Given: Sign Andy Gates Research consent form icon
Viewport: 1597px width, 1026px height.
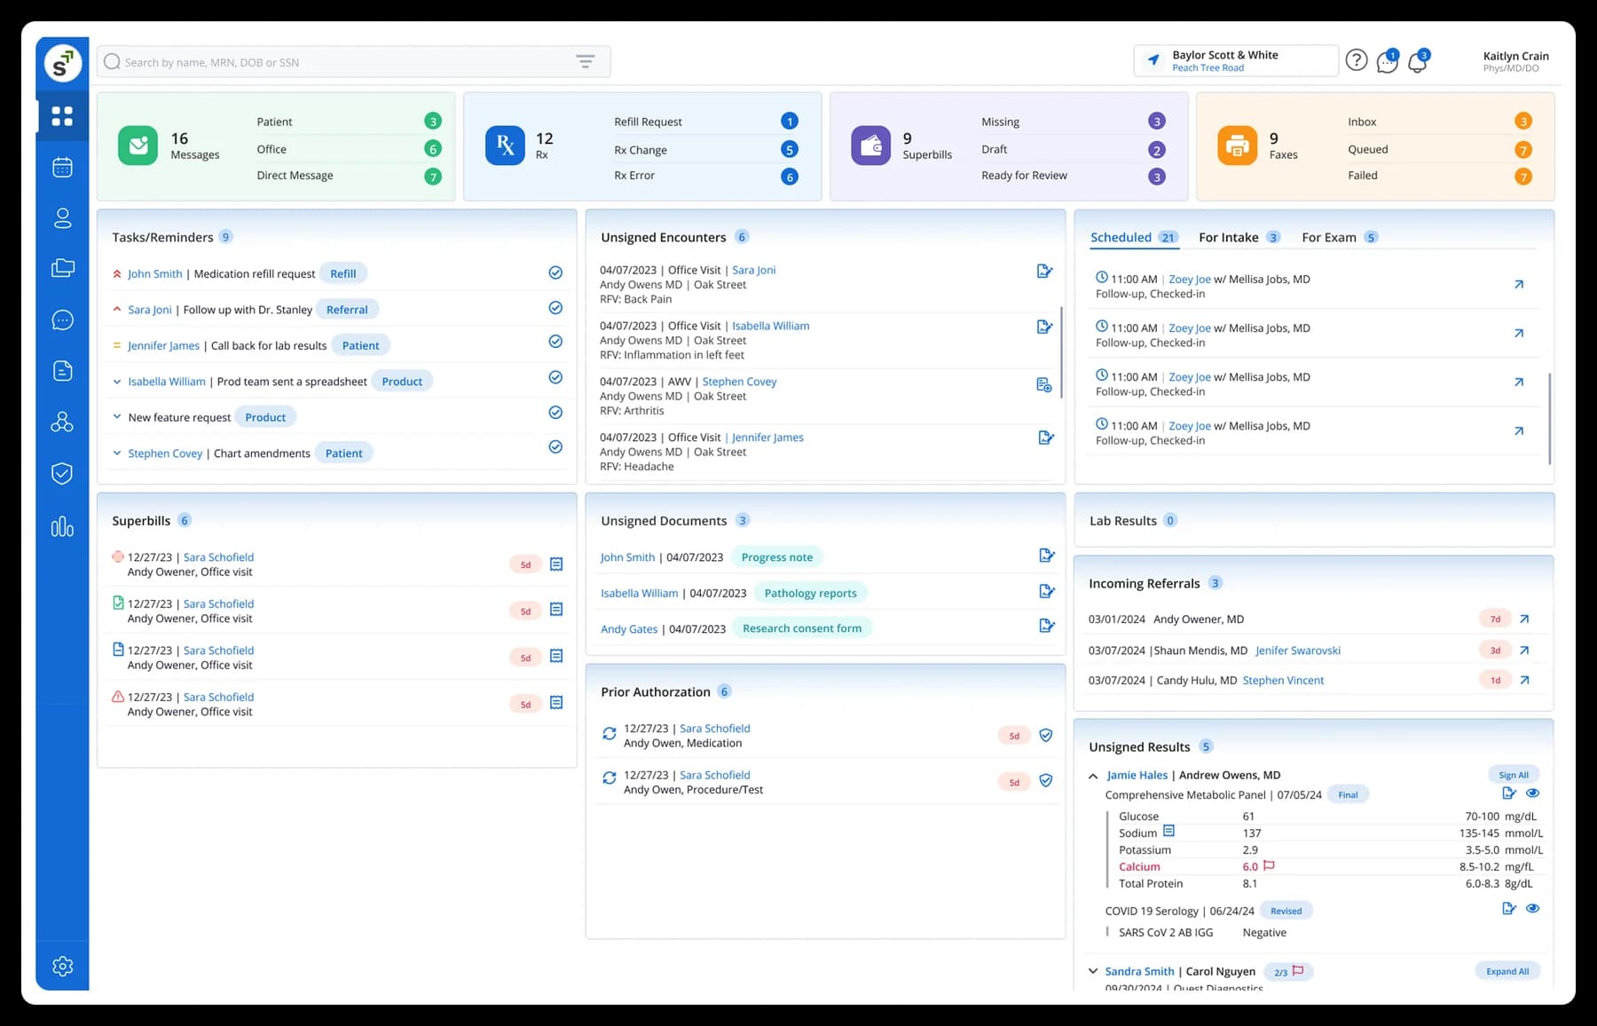Looking at the screenshot, I should point(1047,626).
